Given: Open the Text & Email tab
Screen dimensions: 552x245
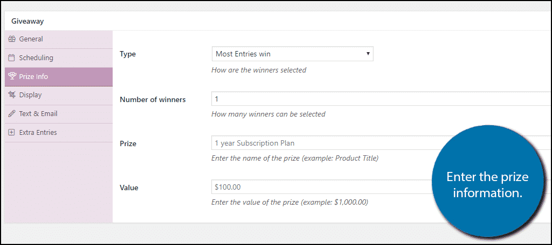Looking at the screenshot, I should click(38, 114).
